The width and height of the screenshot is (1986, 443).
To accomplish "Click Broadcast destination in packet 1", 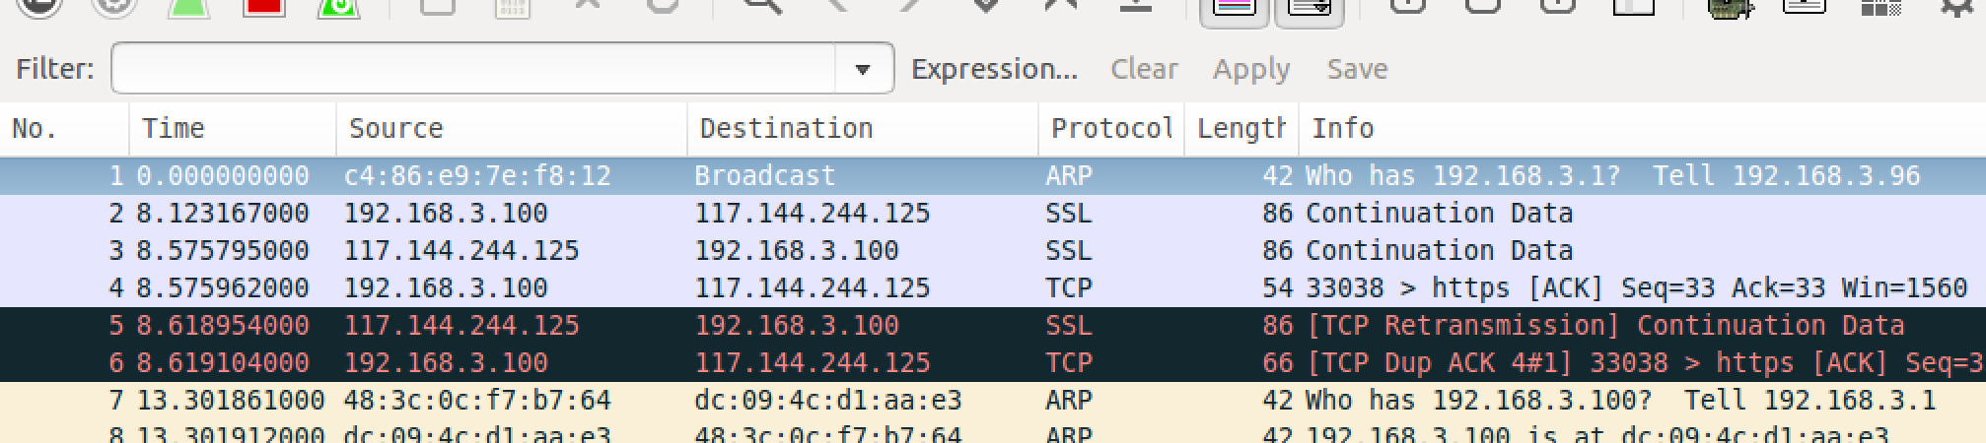I will click(764, 176).
